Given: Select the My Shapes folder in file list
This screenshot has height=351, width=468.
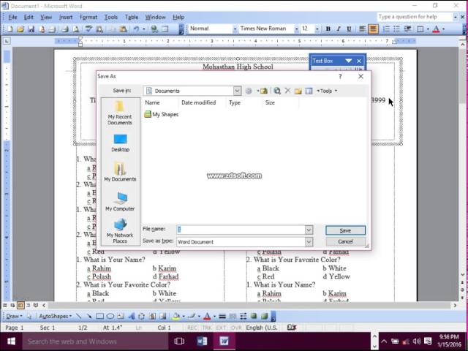Looking at the screenshot, I should [x=162, y=114].
